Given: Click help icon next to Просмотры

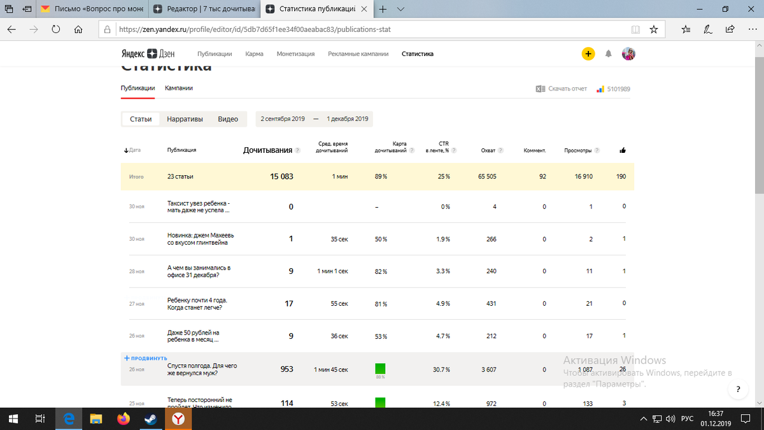Looking at the screenshot, I should pyautogui.click(x=597, y=150).
